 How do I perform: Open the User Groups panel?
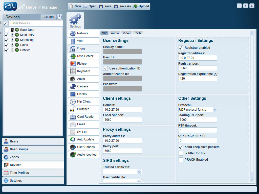[x=33, y=149]
